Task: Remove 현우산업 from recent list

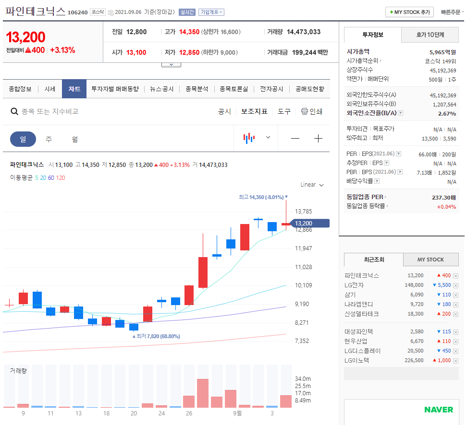Action: pos(455,342)
